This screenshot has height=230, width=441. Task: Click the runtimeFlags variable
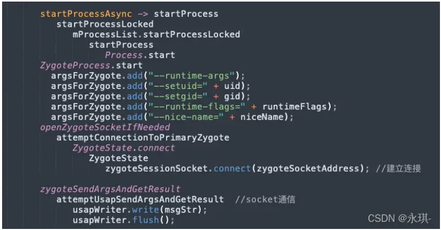(x=295, y=107)
